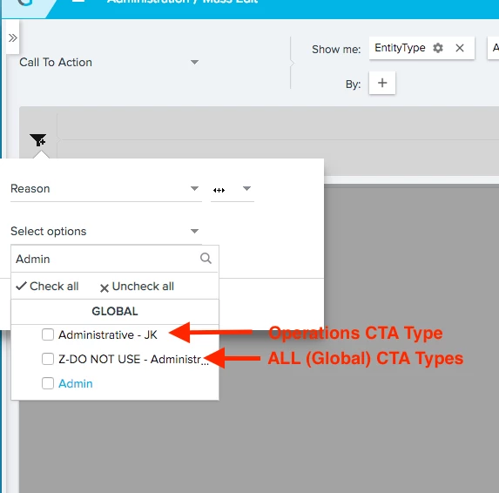
Task: Remove the EntityType chip with X
Action: [460, 48]
